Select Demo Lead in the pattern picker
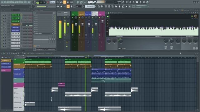This screenshot has height=112, width=200. pyautogui.click(x=6, y=63)
